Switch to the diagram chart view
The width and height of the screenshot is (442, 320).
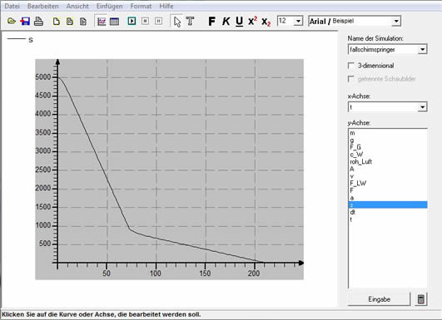pos(102,22)
